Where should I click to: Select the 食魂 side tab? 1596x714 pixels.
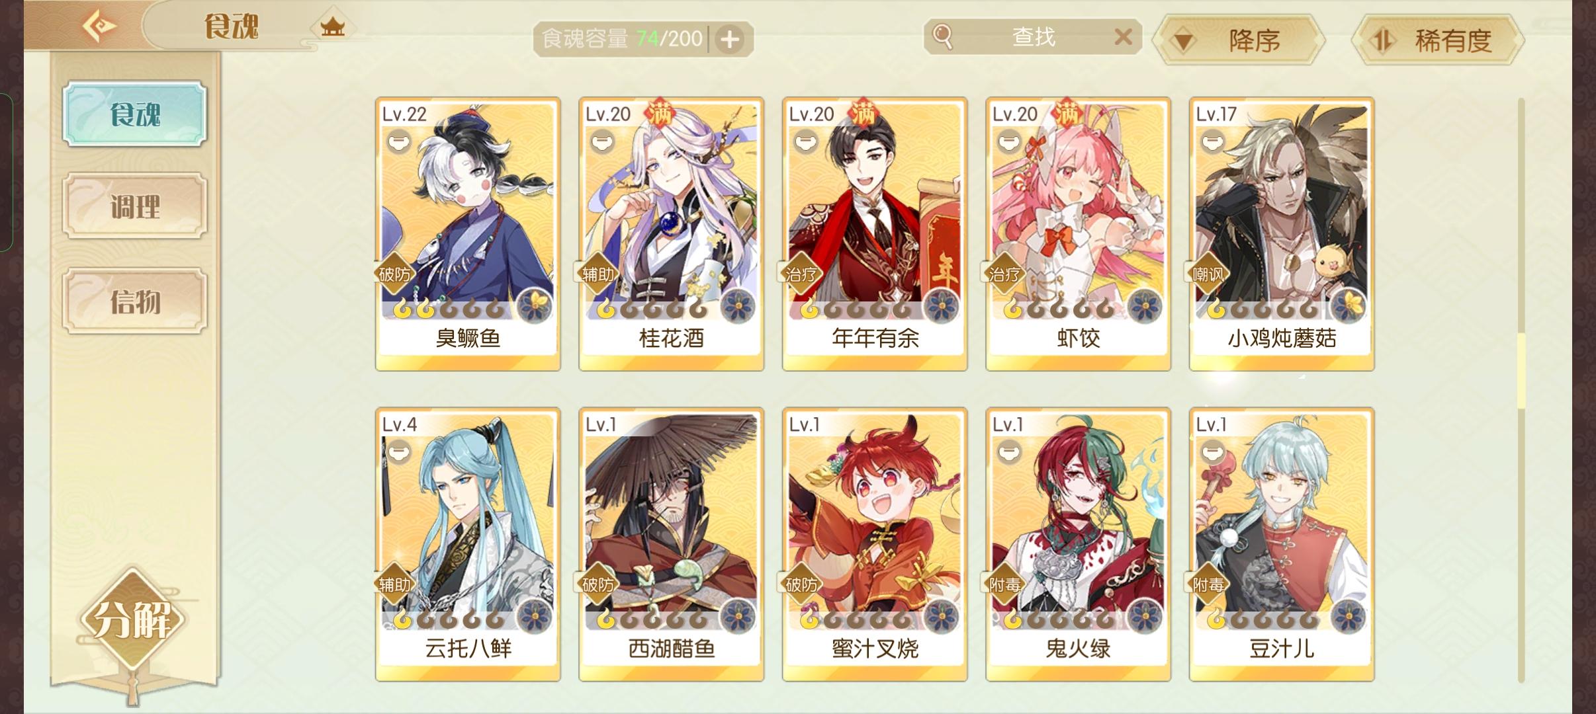[x=135, y=114]
